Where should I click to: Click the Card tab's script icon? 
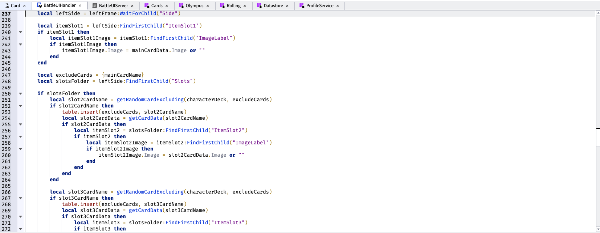click(7, 6)
